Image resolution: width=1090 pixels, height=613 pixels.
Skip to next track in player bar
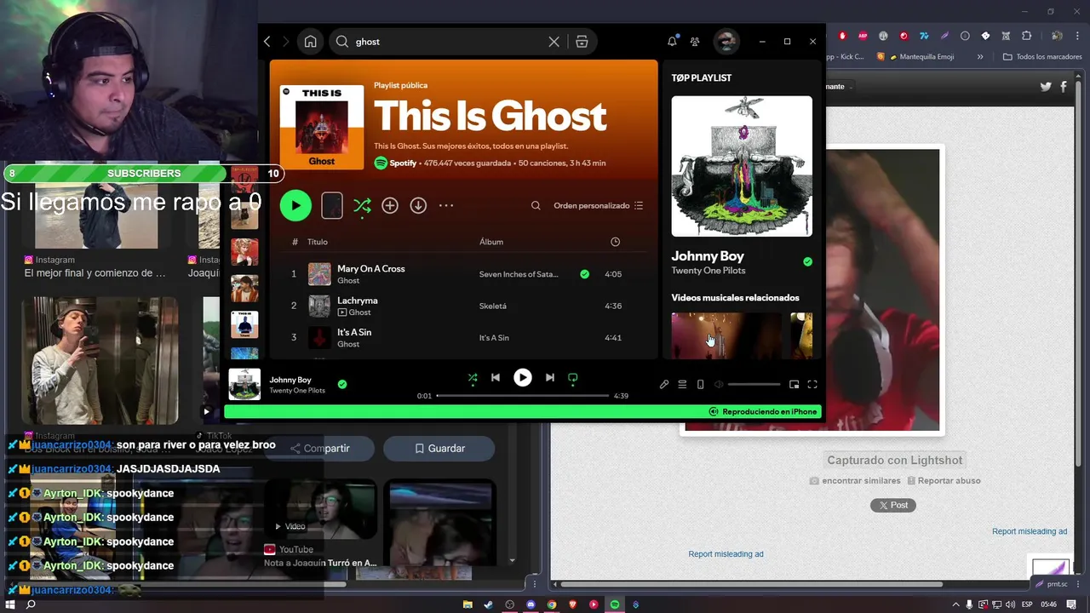point(550,377)
